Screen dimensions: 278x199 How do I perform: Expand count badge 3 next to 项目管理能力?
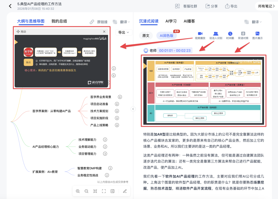coord(105,154)
